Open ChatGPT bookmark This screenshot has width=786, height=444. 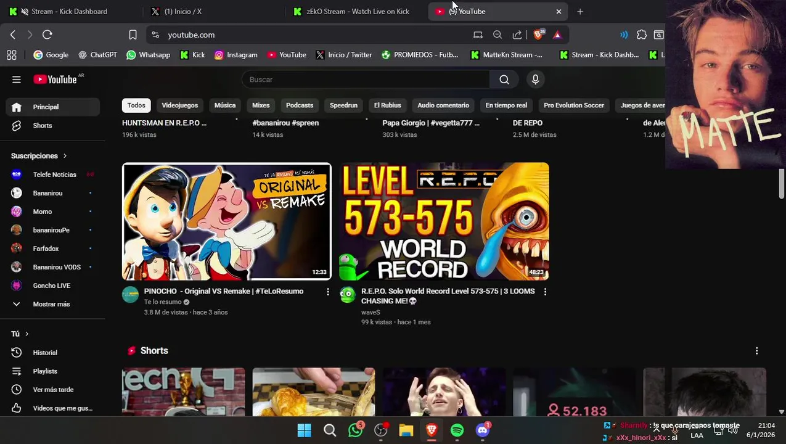(98, 55)
